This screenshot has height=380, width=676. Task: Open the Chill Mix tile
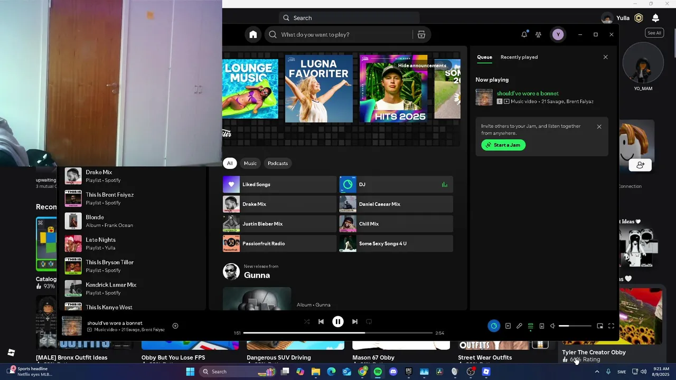pyautogui.click(x=396, y=224)
